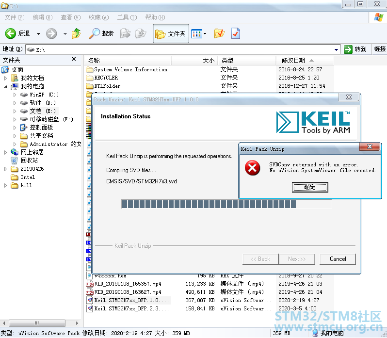387x338 pixels.
Task: Go up one folder level icon
Action: pyautogui.click(x=76, y=33)
